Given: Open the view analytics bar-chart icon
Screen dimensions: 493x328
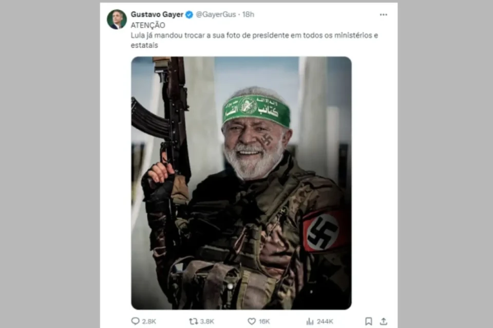Looking at the screenshot, I should (x=310, y=321).
